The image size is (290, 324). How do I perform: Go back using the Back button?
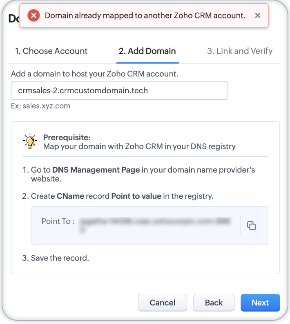(214, 303)
